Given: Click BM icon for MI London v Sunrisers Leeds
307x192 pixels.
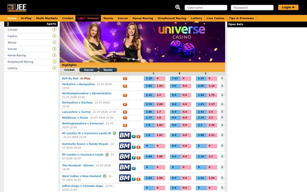Looking at the screenshot, I should [125, 157].
